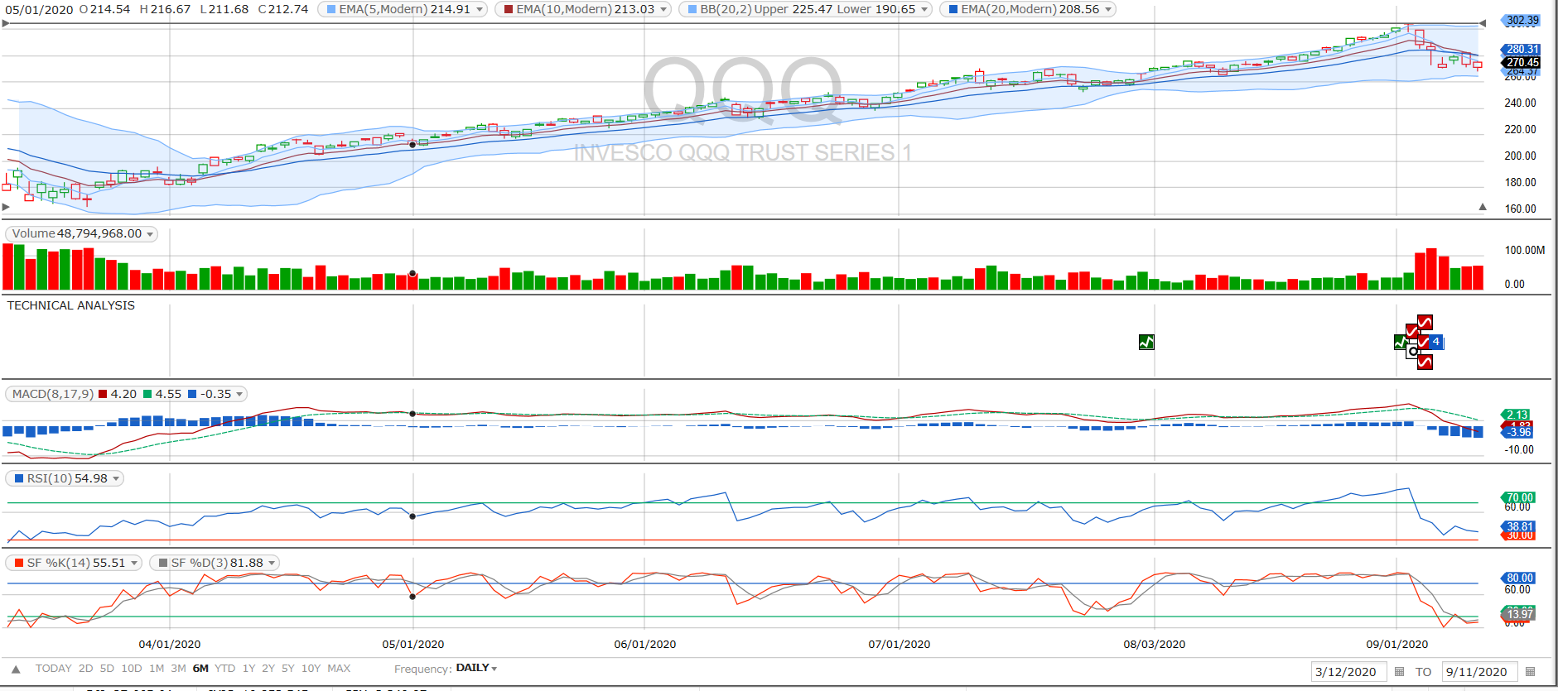Click the EMA(5,Modern) light blue color swatch
Viewport: 1558px width, 691px height.
click(x=331, y=10)
